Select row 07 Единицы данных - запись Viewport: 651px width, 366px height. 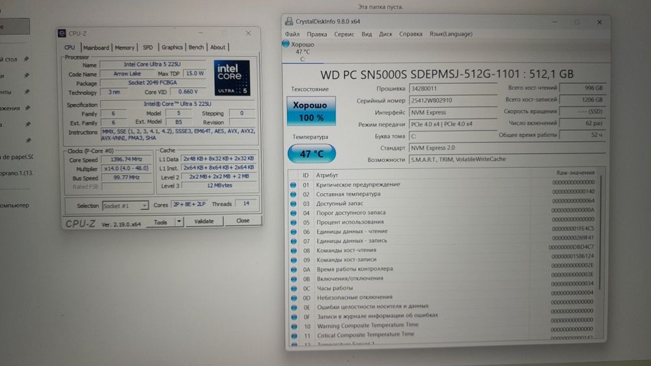443,241
